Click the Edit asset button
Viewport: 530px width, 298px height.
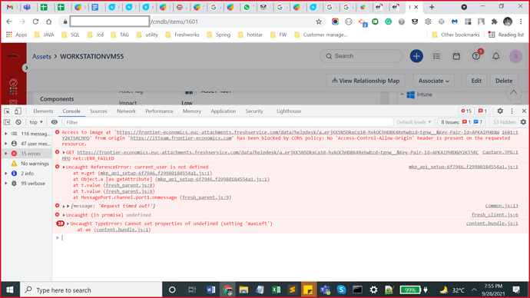tap(476, 81)
